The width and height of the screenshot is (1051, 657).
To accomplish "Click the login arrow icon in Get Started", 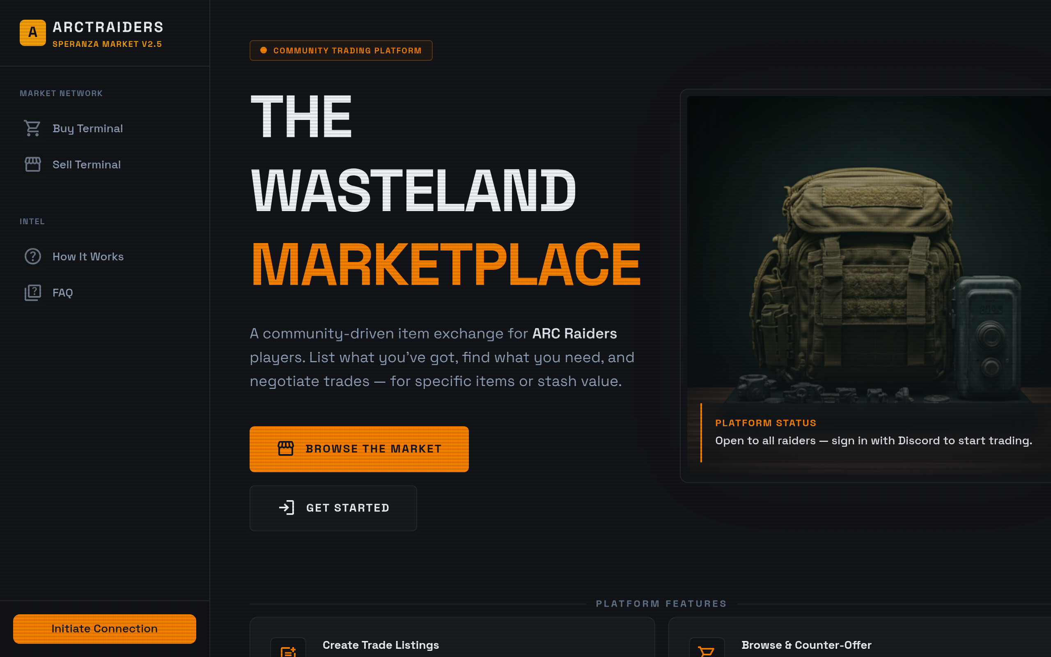I will coord(287,508).
